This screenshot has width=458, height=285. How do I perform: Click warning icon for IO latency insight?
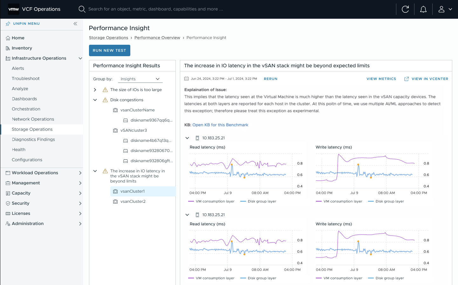click(105, 171)
